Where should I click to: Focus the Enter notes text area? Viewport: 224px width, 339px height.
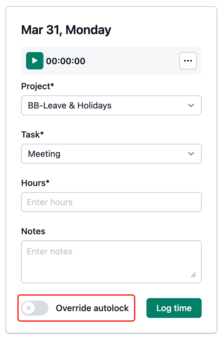click(x=111, y=262)
